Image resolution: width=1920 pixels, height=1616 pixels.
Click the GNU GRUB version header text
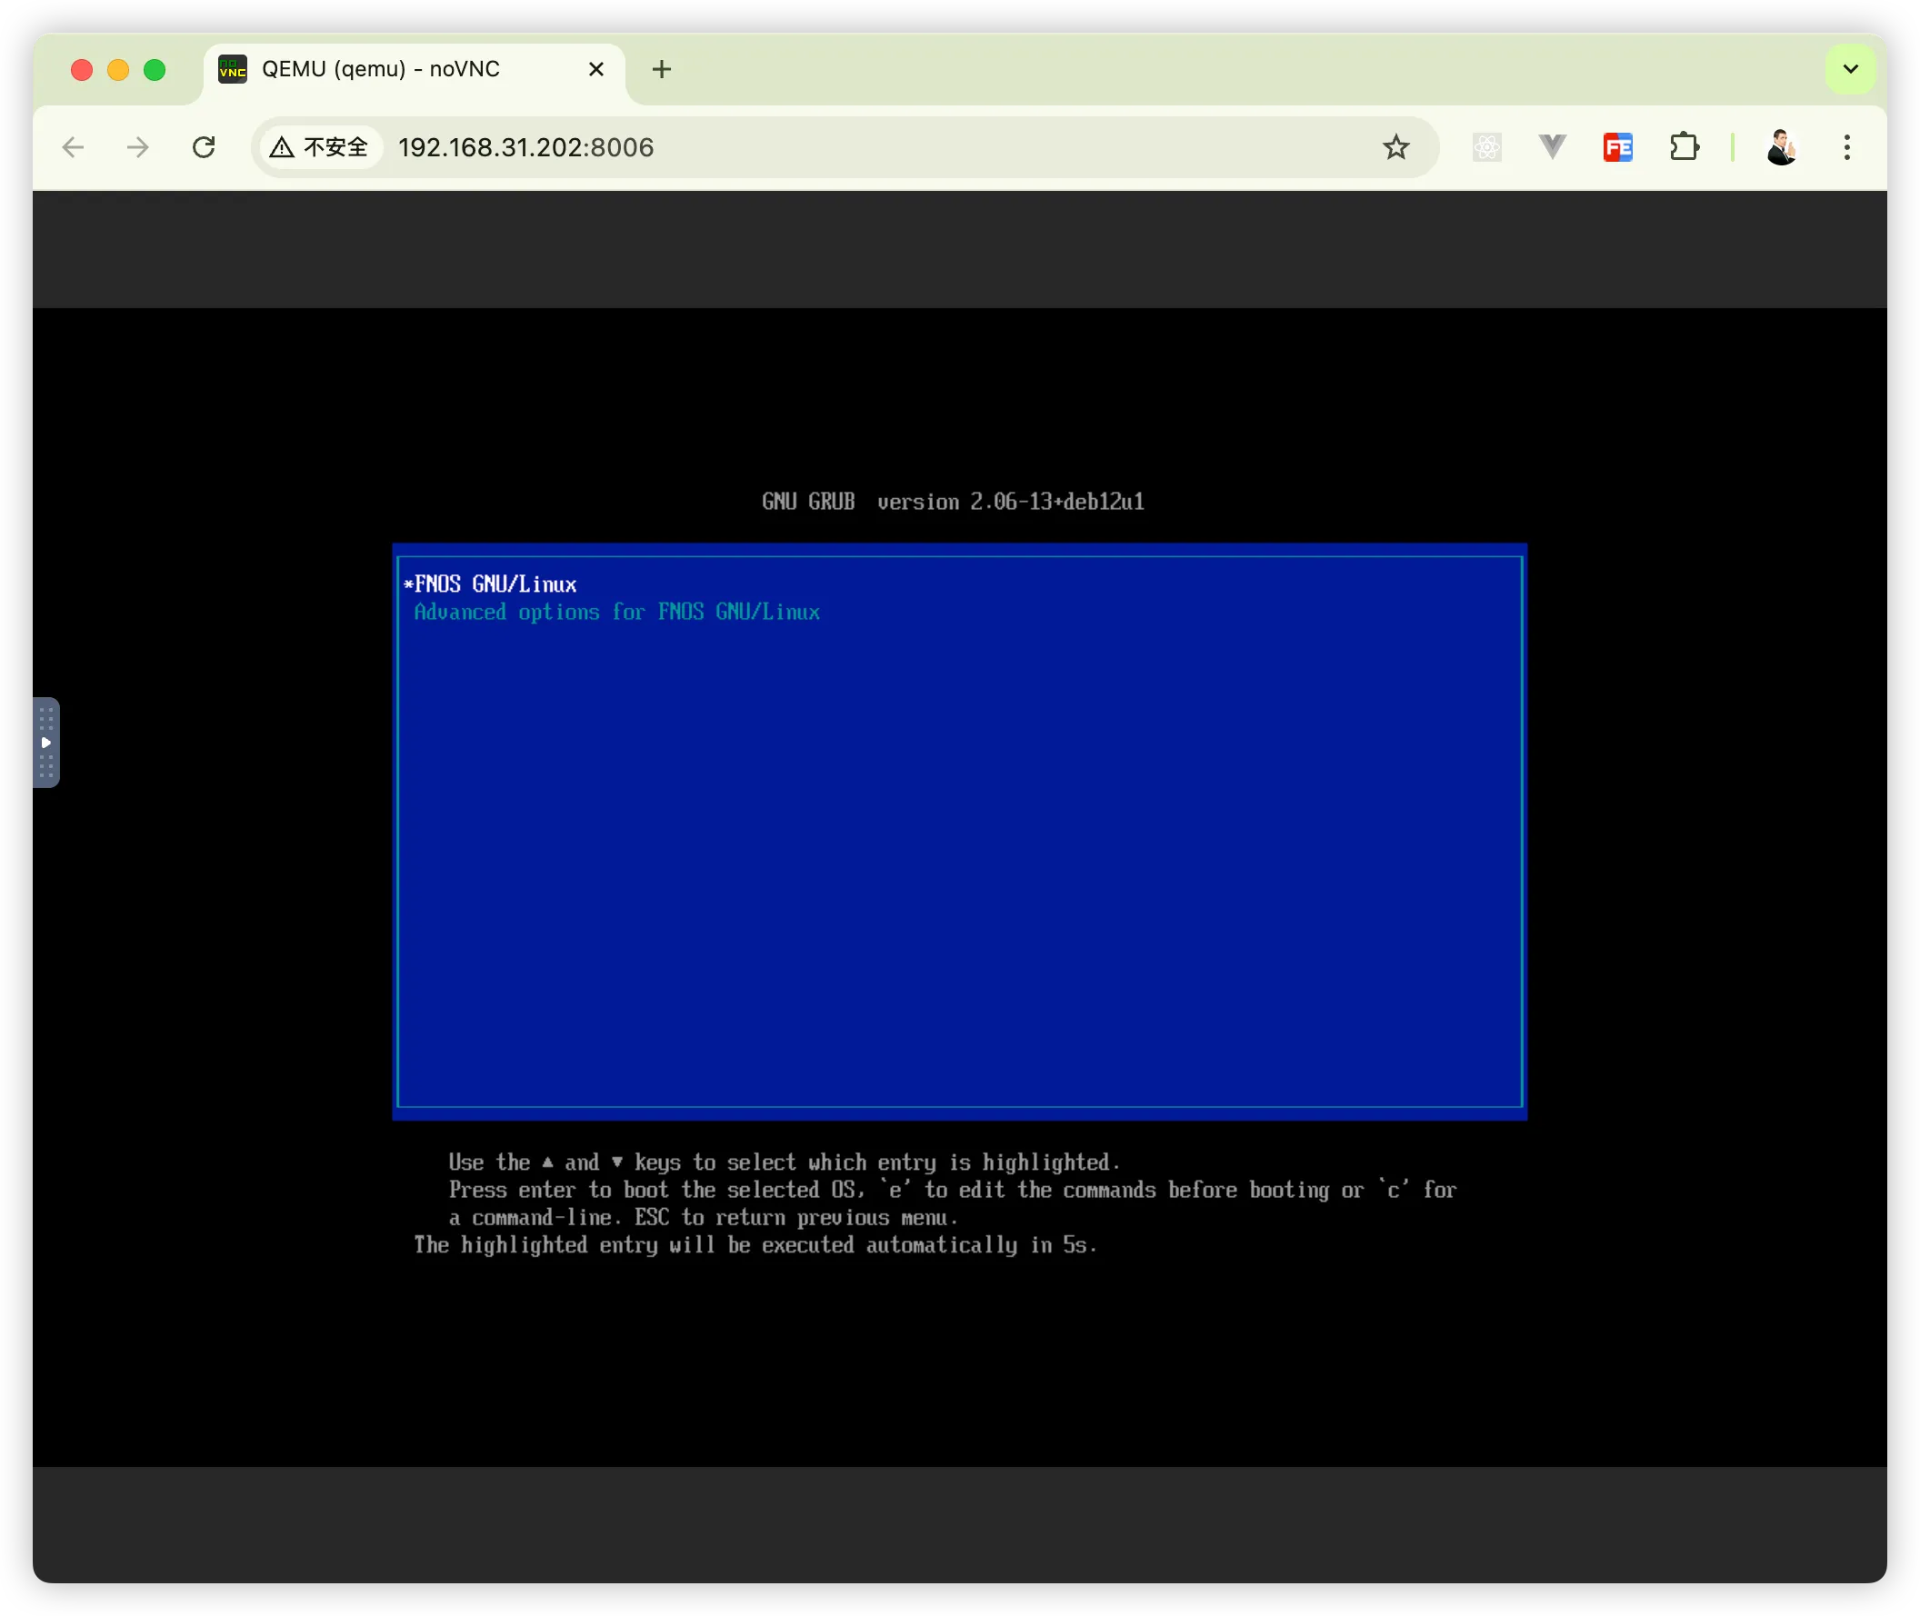point(953,502)
